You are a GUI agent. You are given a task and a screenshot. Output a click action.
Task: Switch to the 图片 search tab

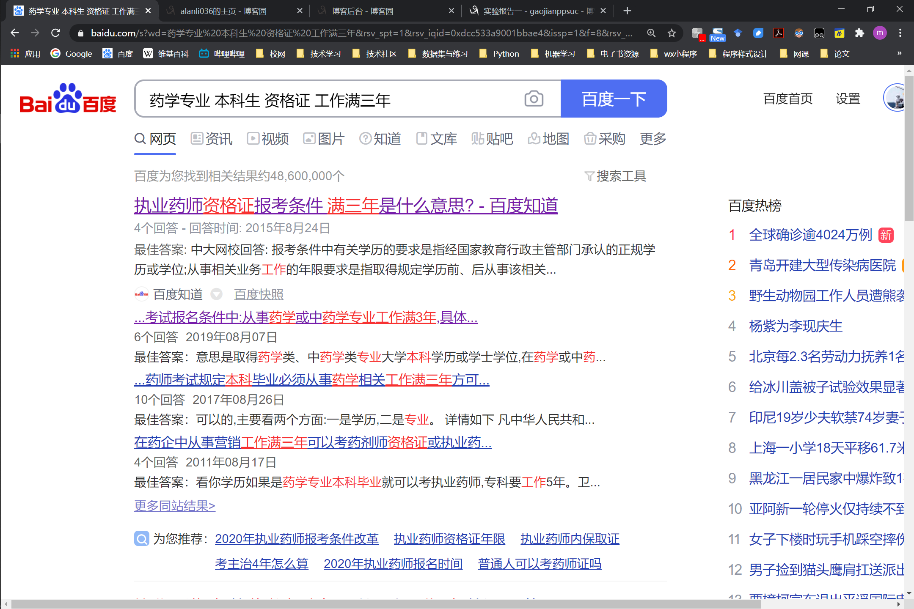tap(324, 139)
